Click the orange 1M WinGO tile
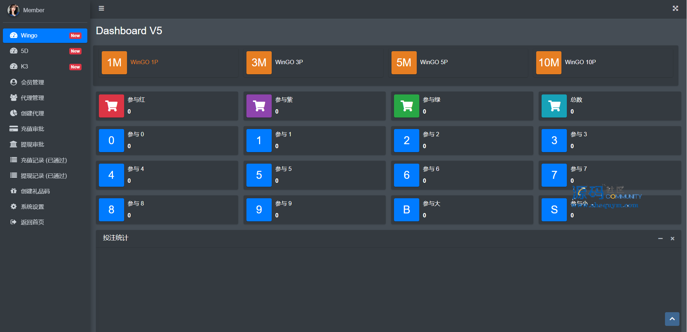687x332 pixels. 114,63
